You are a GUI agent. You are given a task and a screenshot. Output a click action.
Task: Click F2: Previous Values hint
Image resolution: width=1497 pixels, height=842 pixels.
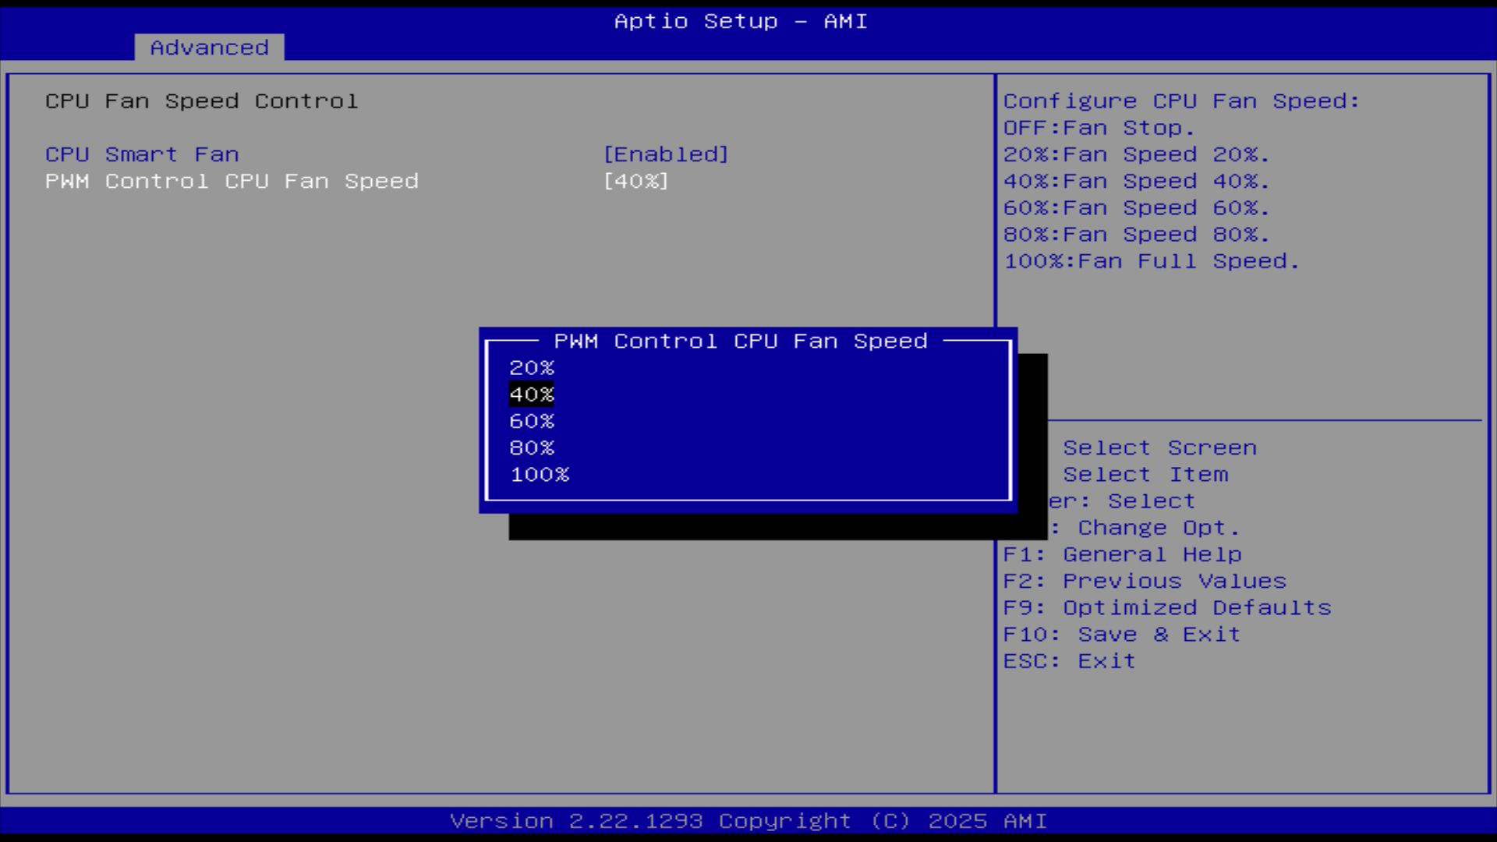tap(1144, 581)
